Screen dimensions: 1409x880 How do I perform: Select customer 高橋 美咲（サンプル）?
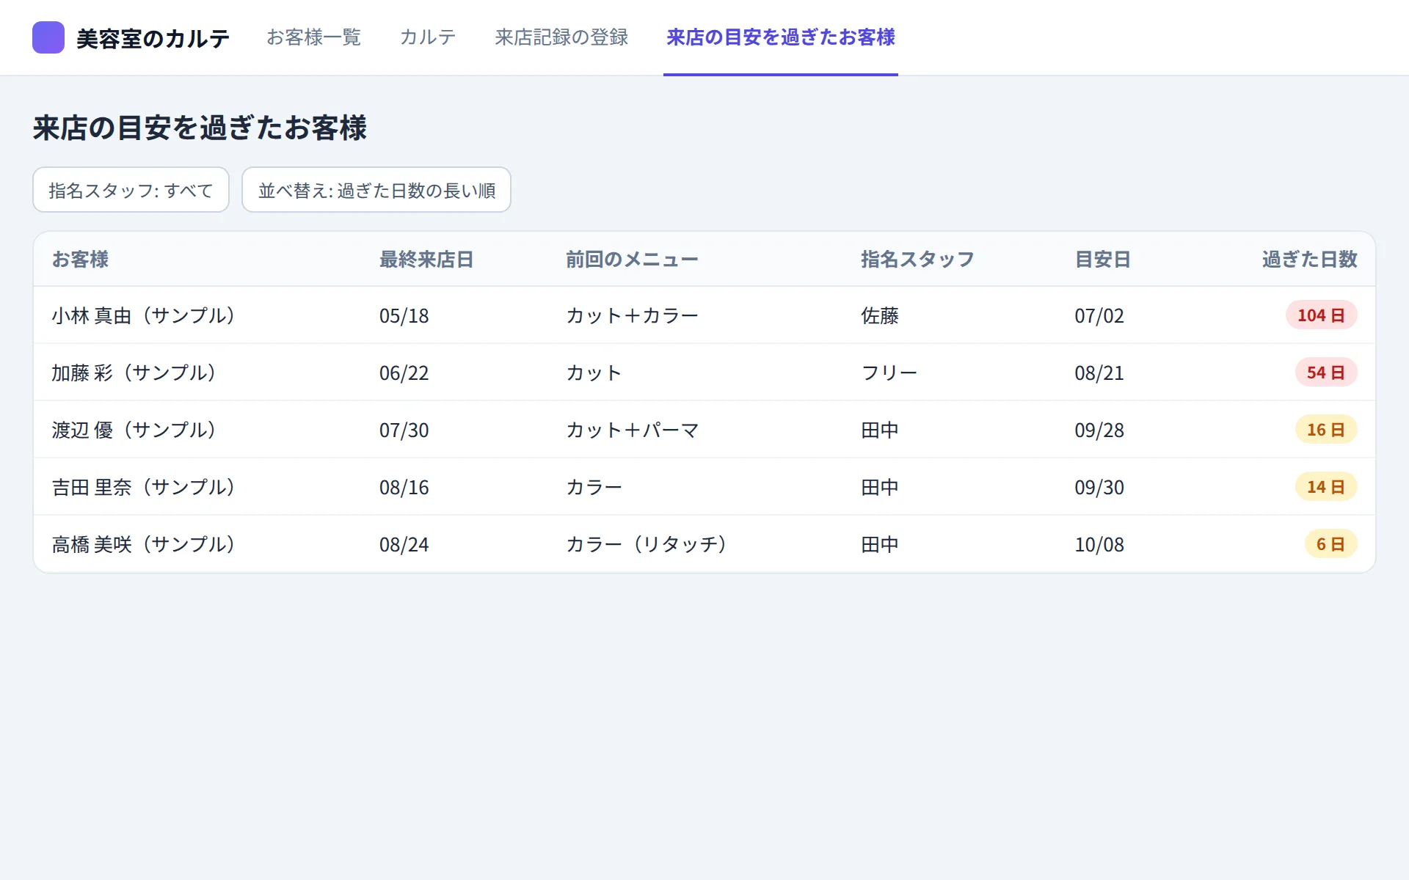click(143, 544)
